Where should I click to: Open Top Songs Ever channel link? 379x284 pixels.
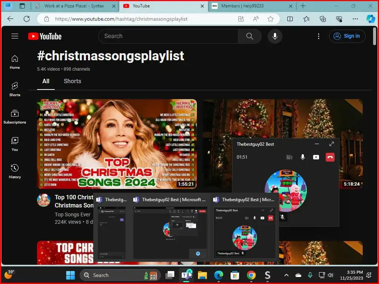[72, 214]
